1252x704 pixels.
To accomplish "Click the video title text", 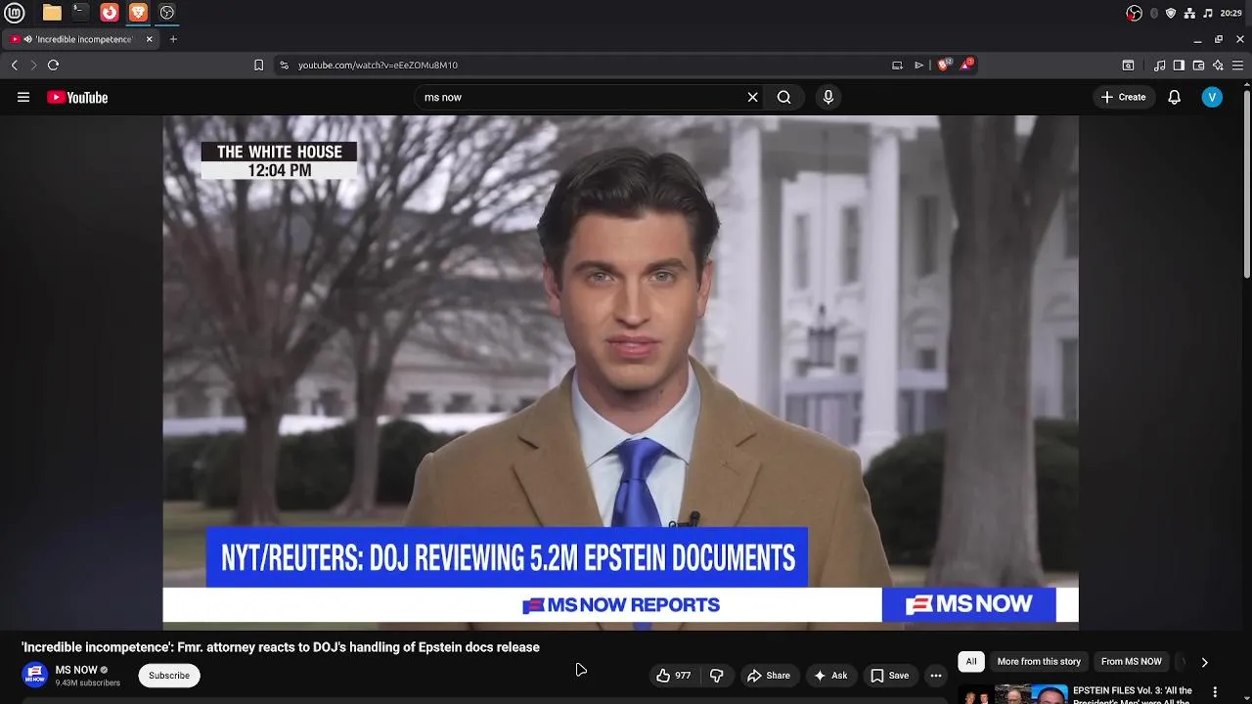I will click(281, 647).
